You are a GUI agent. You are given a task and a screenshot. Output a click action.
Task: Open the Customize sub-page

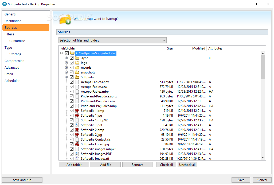click(x=26, y=41)
